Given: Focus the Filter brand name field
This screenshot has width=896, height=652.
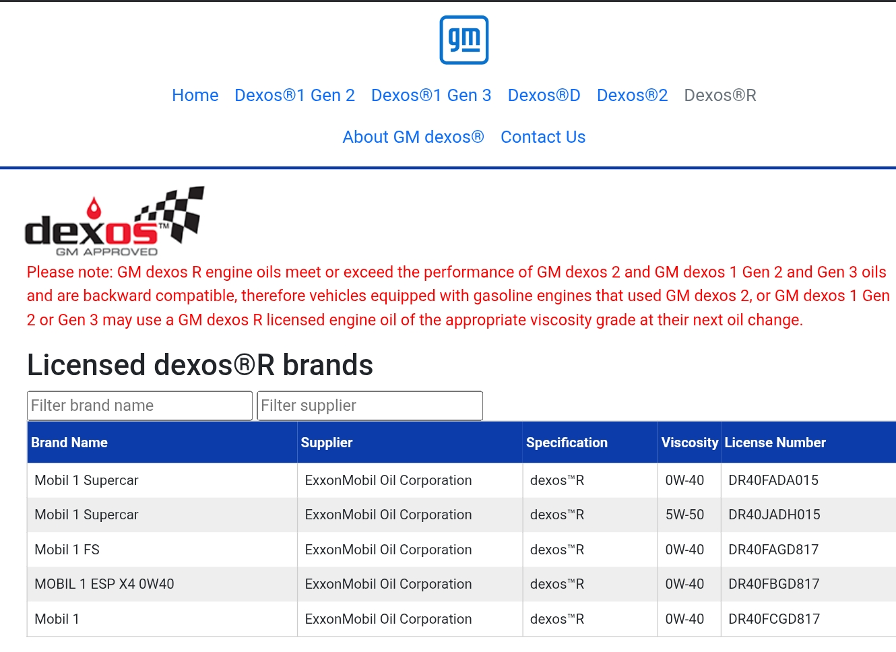Looking at the screenshot, I should (140, 405).
